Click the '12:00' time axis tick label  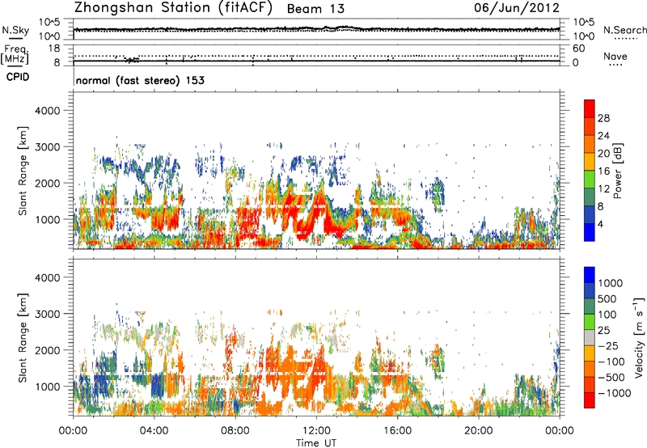coord(316,431)
